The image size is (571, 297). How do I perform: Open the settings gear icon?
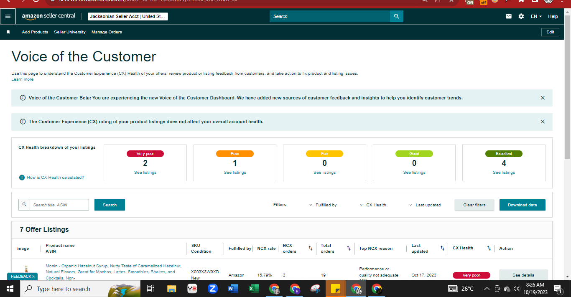(x=521, y=16)
